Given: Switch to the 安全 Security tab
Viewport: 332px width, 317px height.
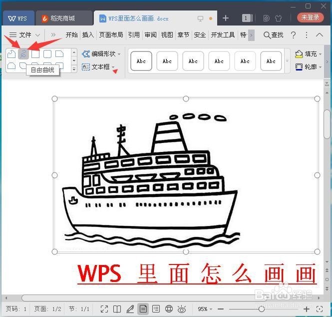Looking at the screenshot, I should [x=200, y=35].
